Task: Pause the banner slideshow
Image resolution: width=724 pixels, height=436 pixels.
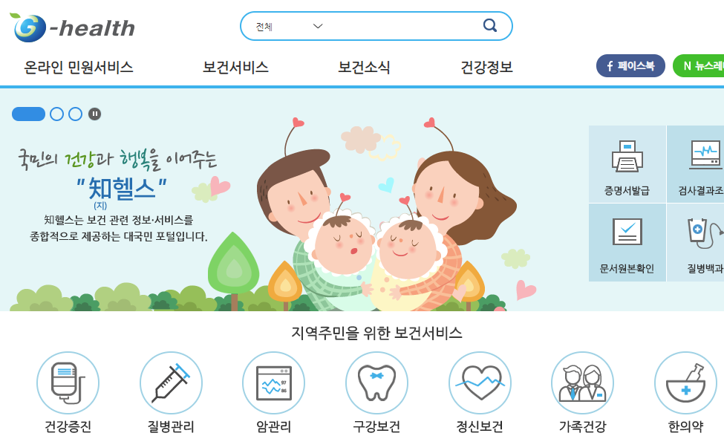Action: coord(94,114)
